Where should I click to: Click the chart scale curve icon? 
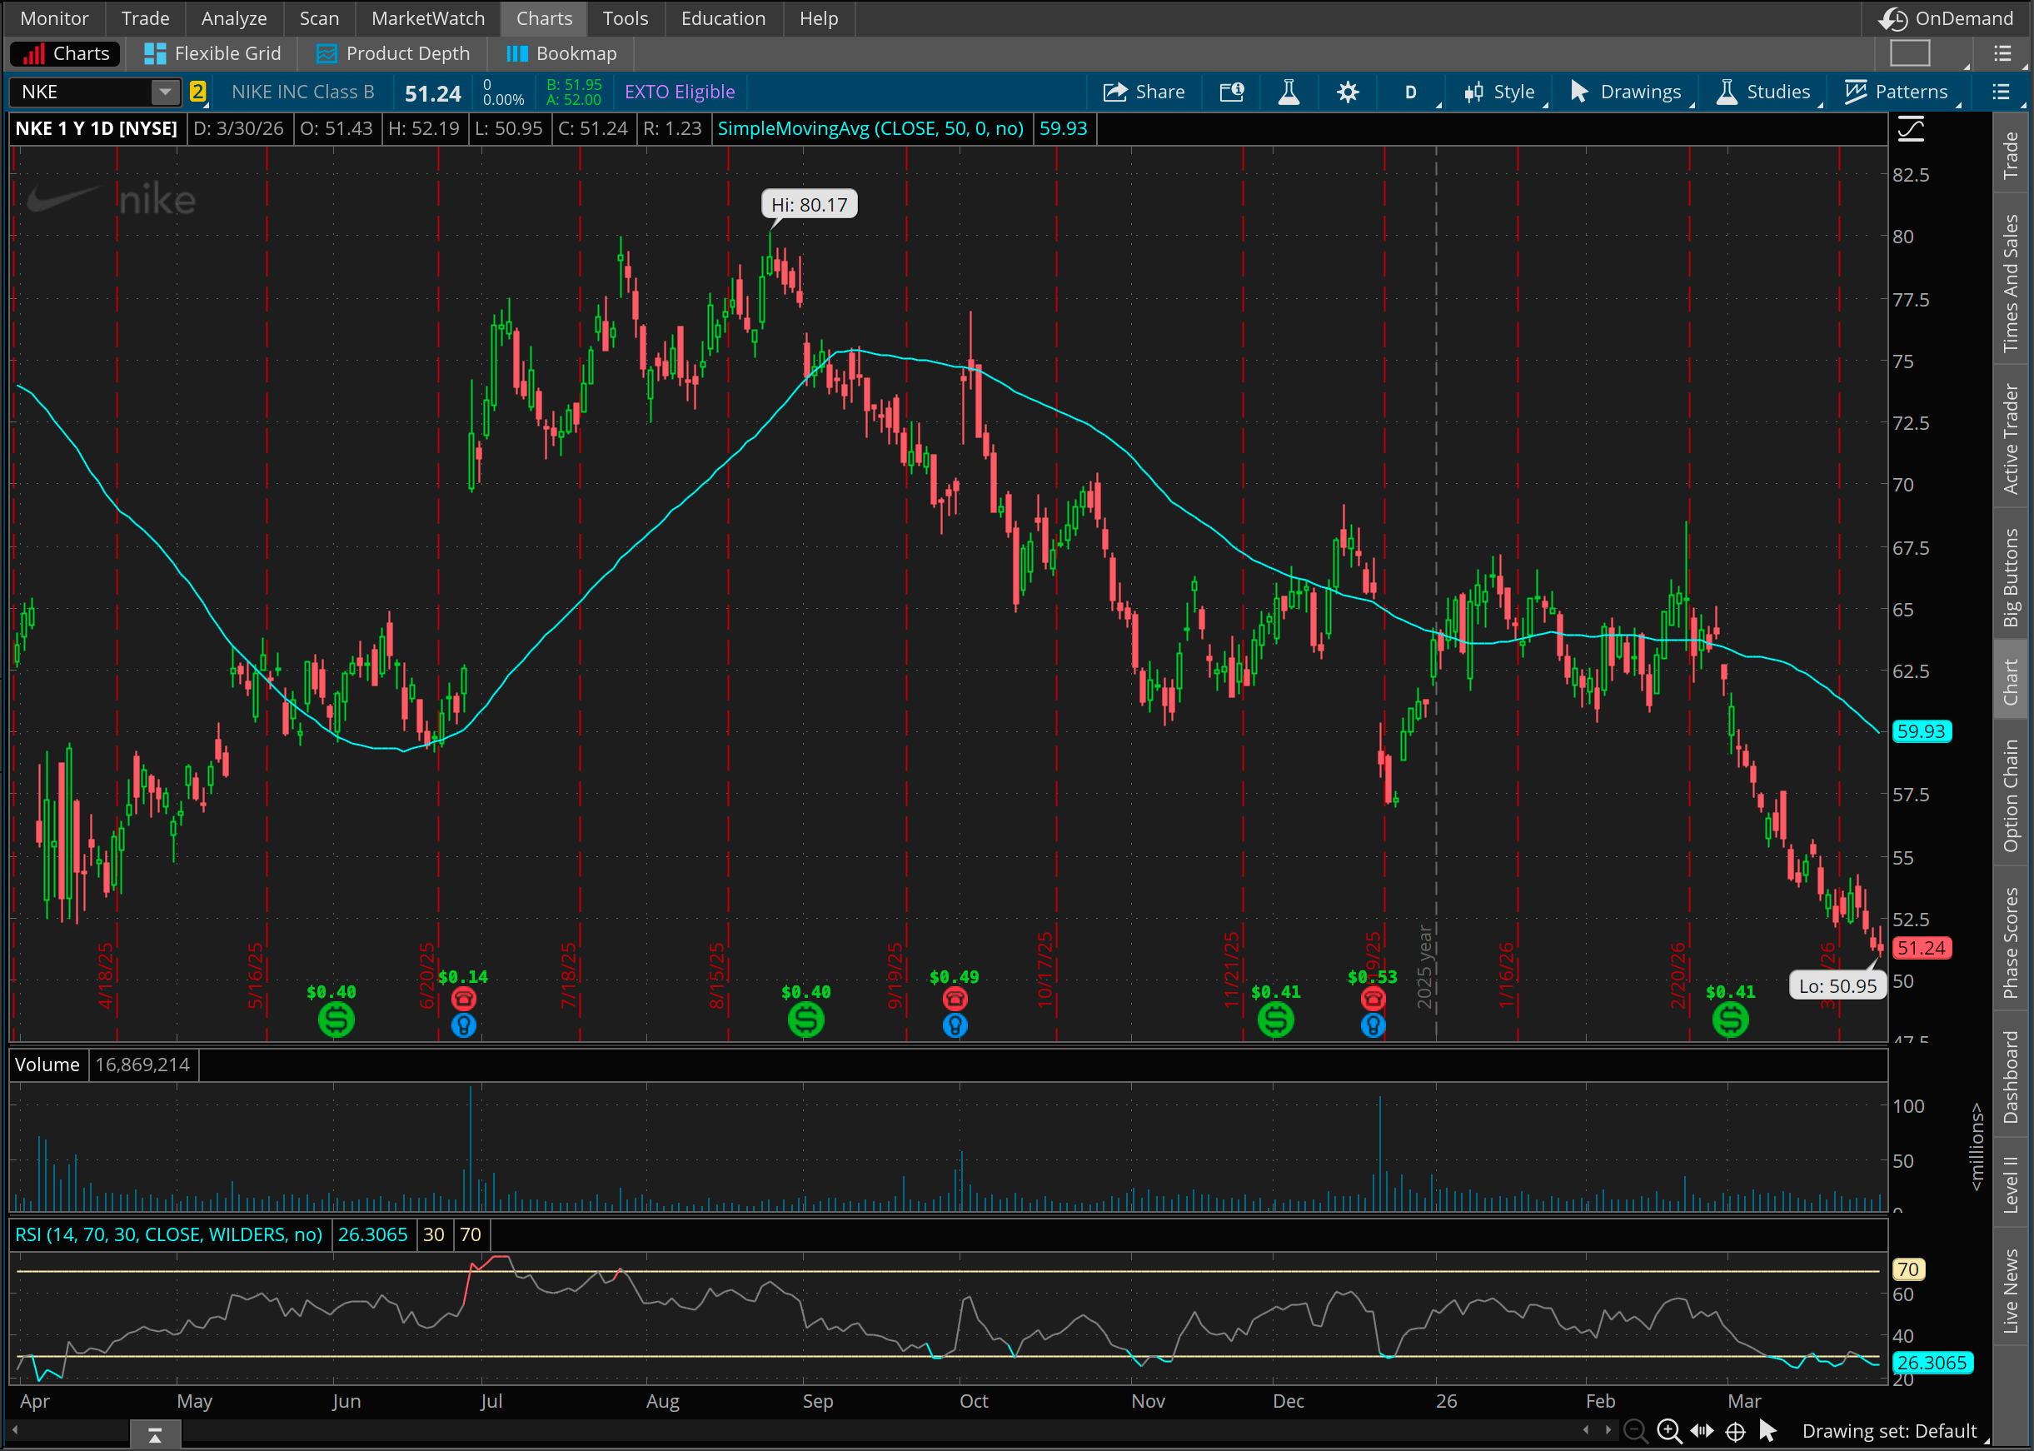[1910, 130]
